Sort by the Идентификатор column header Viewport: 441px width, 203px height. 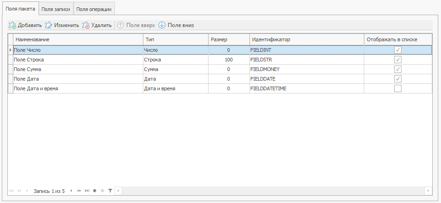tap(307, 39)
